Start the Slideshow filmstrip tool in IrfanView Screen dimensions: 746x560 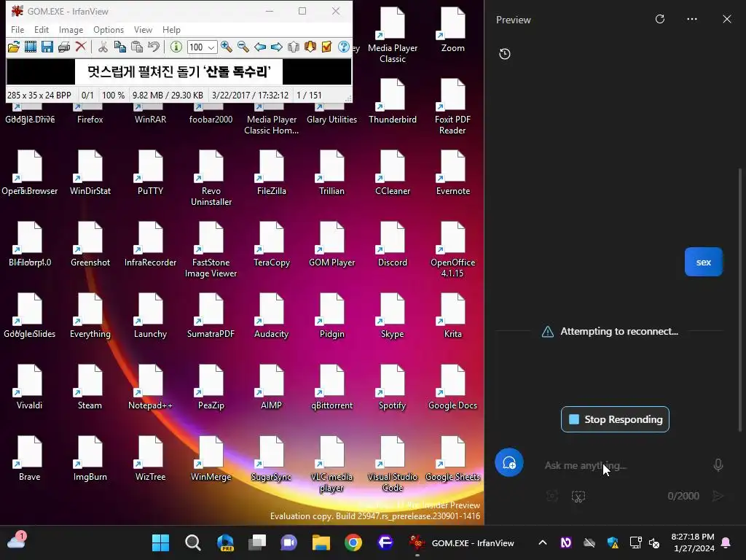point(31,47)
